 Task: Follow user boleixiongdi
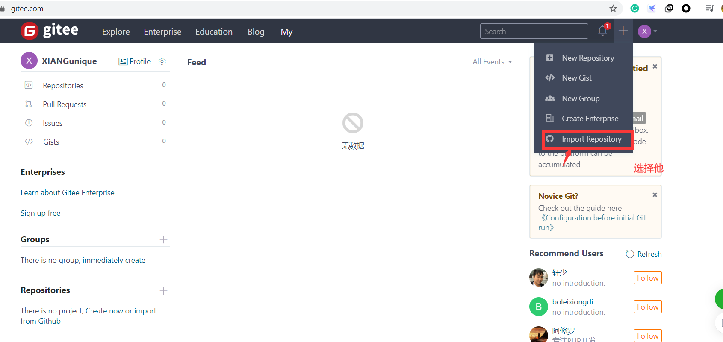pos(648,307)
